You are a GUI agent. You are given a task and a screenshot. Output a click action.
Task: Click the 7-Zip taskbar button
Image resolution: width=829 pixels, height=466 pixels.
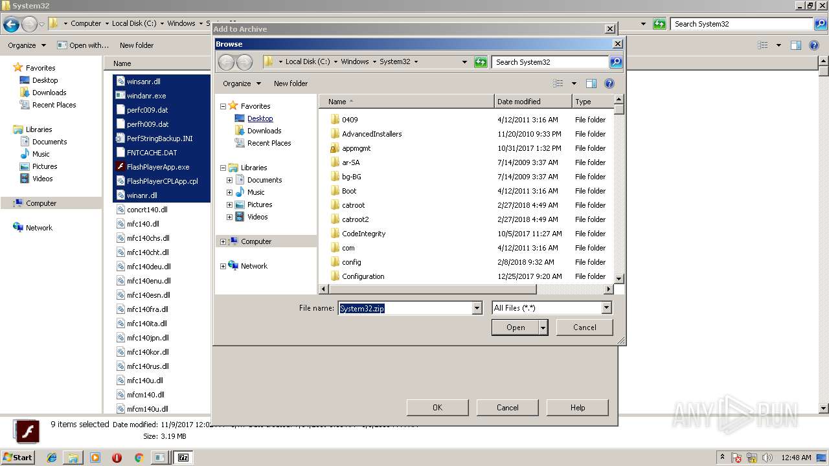(x=183, y=458)
